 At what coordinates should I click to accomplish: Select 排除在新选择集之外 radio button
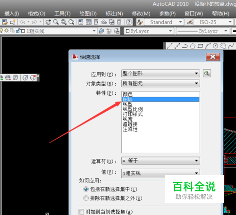coord(86,198)
